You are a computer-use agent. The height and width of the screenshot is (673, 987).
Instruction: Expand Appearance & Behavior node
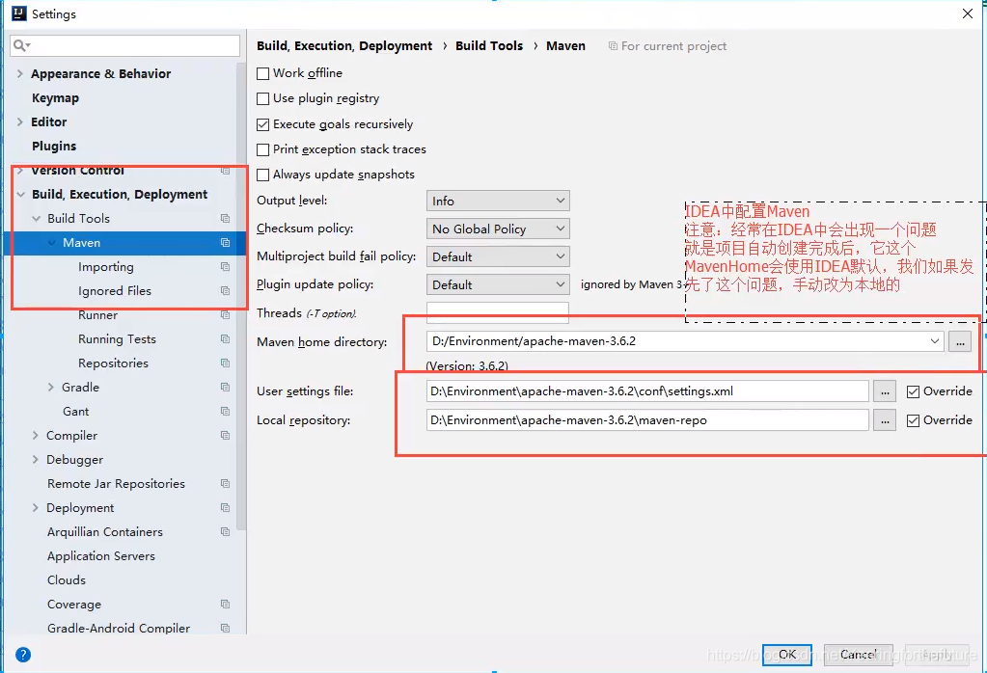pyautogui.click(x=19, y=73)
